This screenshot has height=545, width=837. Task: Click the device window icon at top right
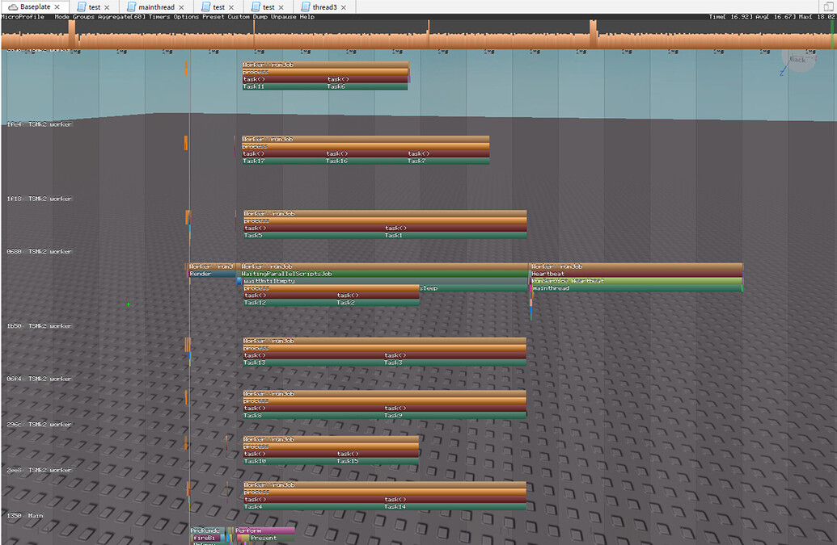[828, 7]
